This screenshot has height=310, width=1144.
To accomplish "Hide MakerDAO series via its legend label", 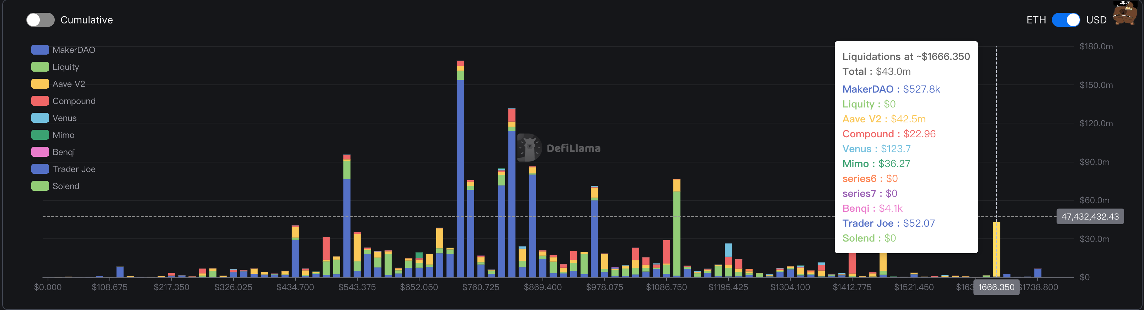I will [74, 50].
